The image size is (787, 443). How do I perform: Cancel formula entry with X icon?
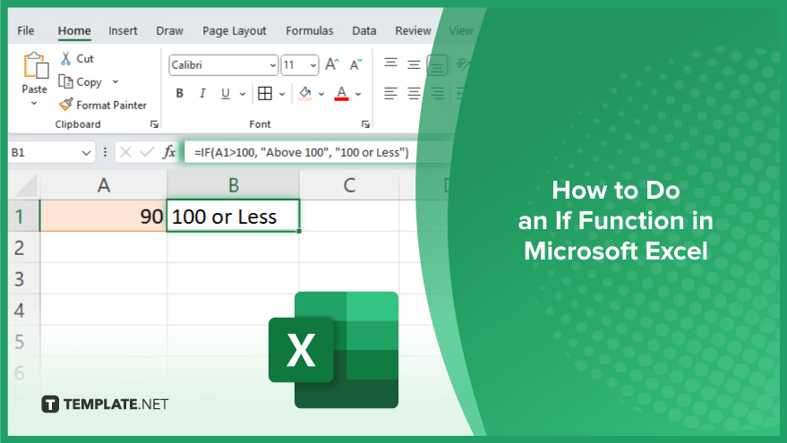(125, 152)
